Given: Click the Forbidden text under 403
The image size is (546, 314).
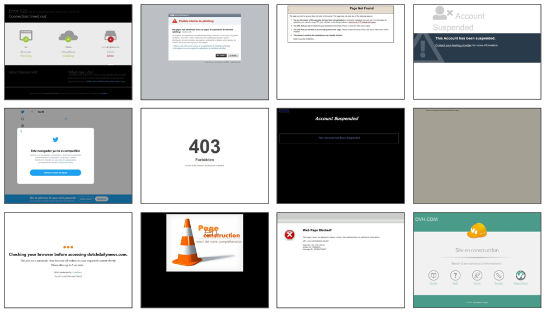Looking at the screenshot, I should (x=205, y=160).
